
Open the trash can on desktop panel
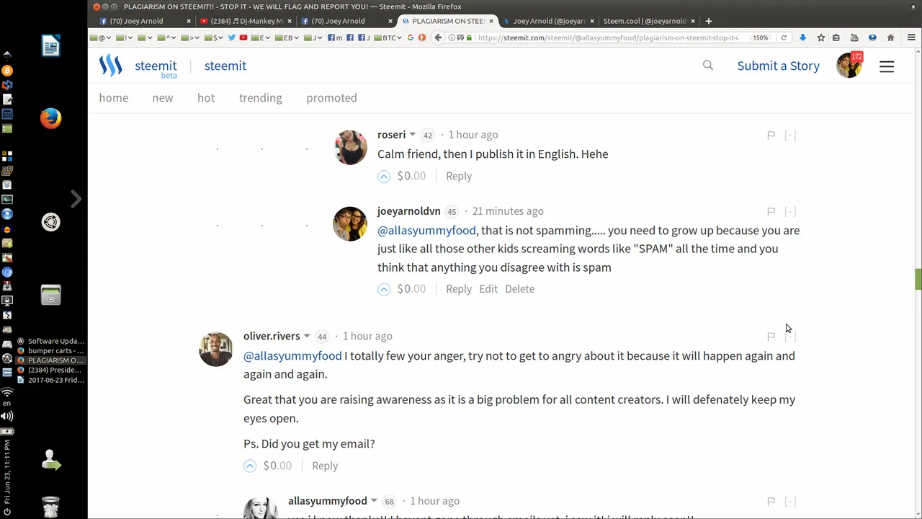coord(50,507)
